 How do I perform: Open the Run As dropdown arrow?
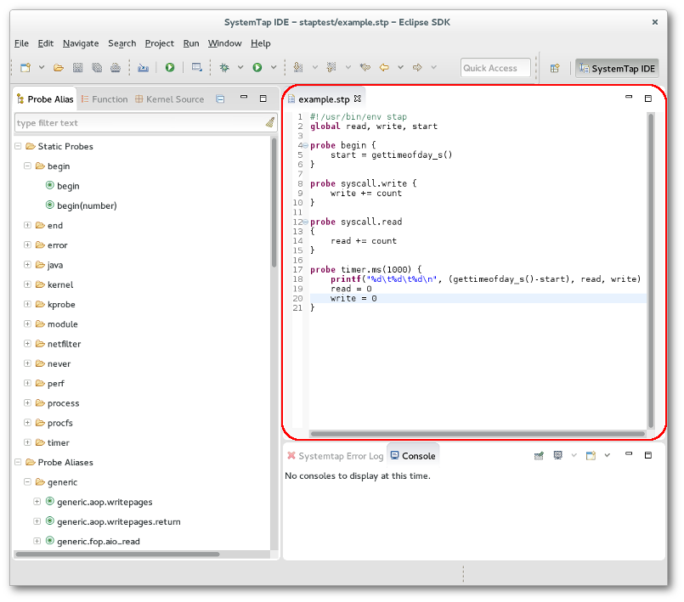point(274,67)
